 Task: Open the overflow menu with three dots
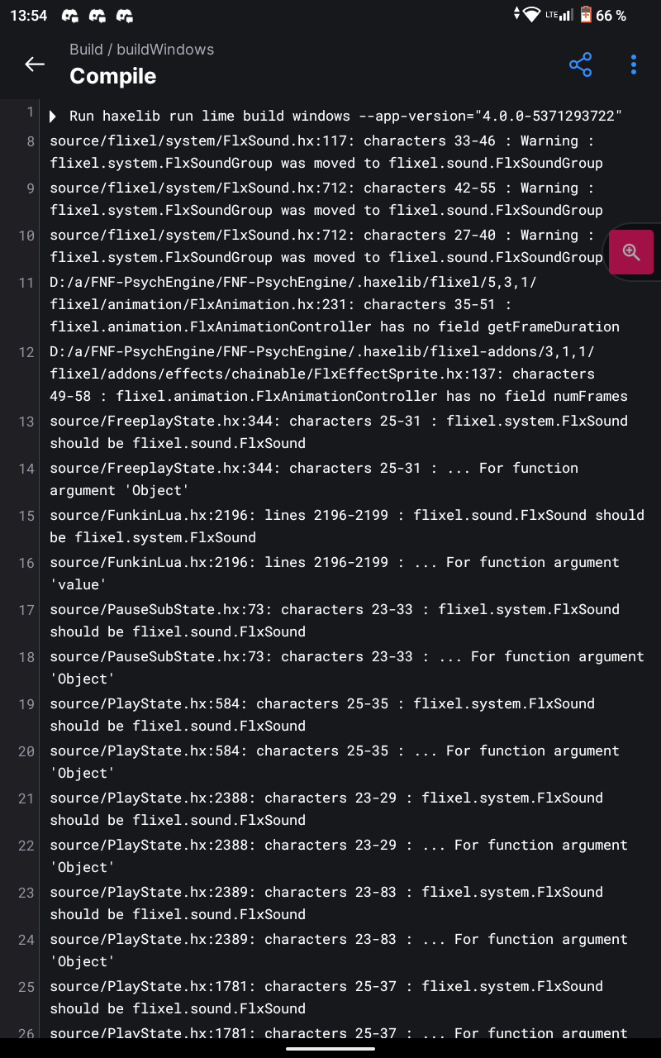pos(633,64)
